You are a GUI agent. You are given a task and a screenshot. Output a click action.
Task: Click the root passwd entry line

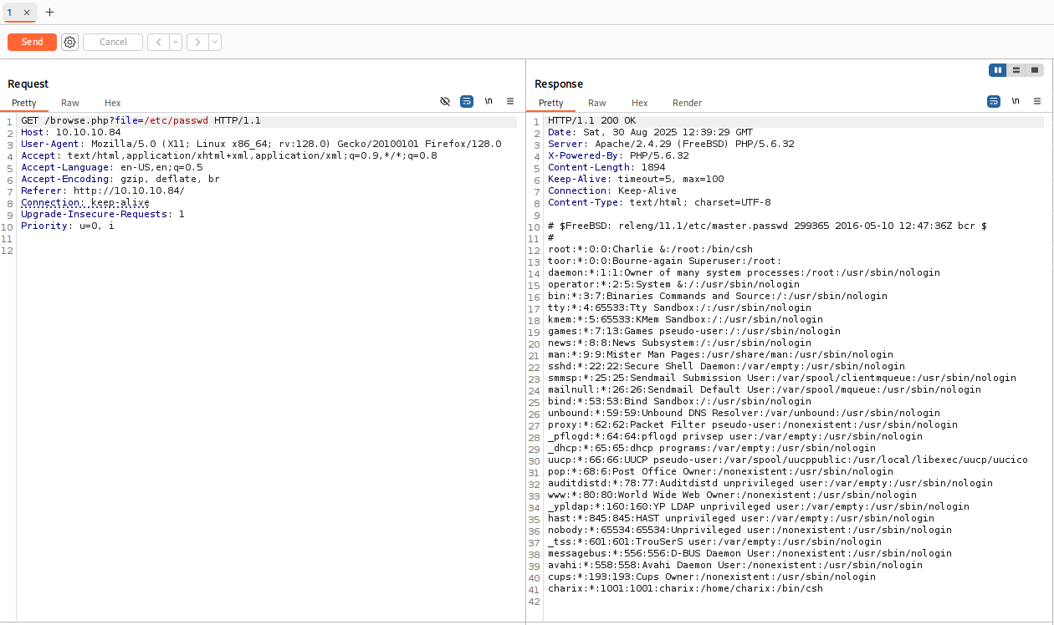coord(651,249)
